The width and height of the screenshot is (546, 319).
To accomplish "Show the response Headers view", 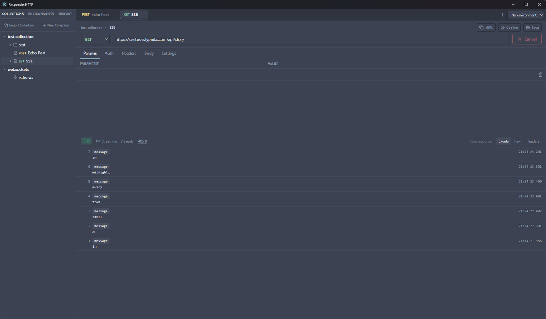I will pos(533,141).
